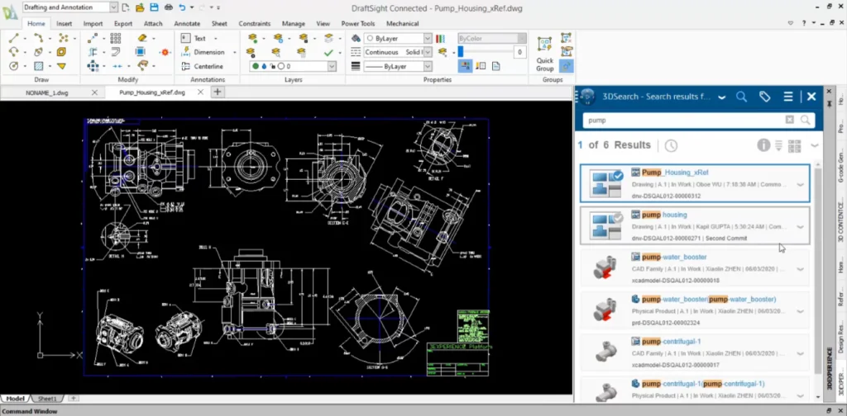Toggle the checkmark on pump housing result
This screenshot has height=416, width=847.
(x=616, y=218)
